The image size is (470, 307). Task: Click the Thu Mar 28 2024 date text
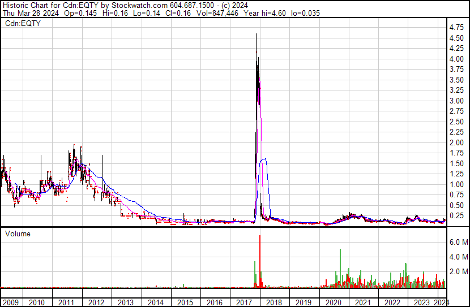[x=28, y=12]
